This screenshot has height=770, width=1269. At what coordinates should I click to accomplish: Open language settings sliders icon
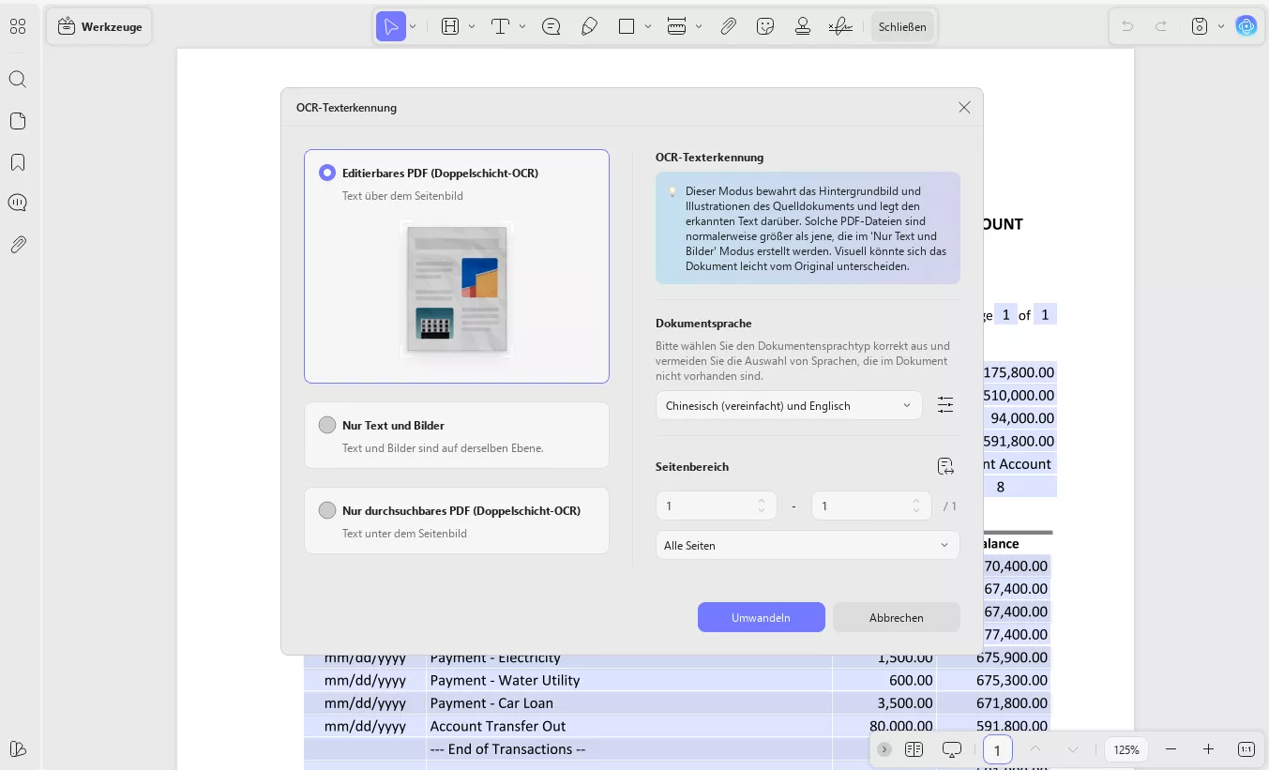pyautogui.click(x=945, y=405)
